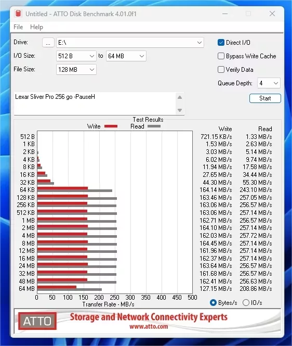
Task: Click the gray Read legend swatch
Action: (x=154, y=126)
